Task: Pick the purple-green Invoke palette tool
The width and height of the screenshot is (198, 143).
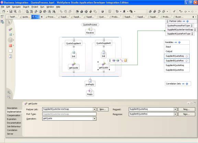Action: coord(10,30)
